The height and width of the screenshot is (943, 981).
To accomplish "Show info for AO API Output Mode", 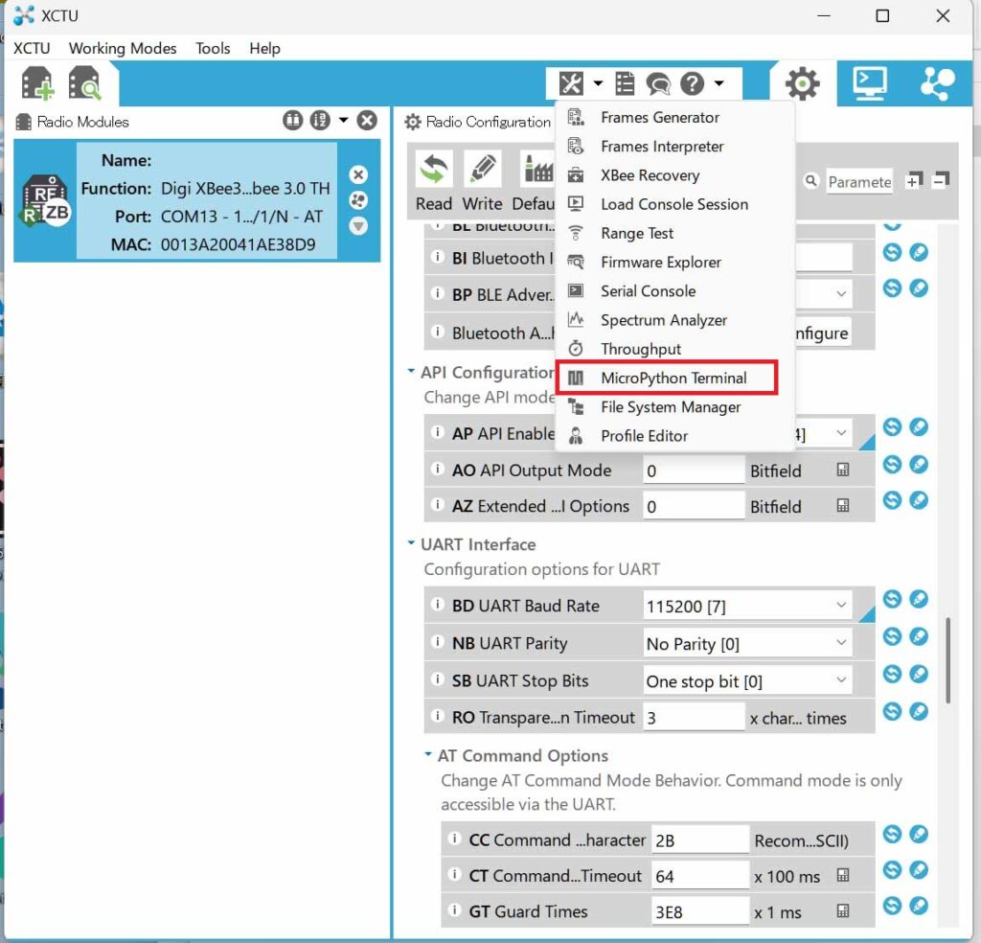I will (438, 469).
